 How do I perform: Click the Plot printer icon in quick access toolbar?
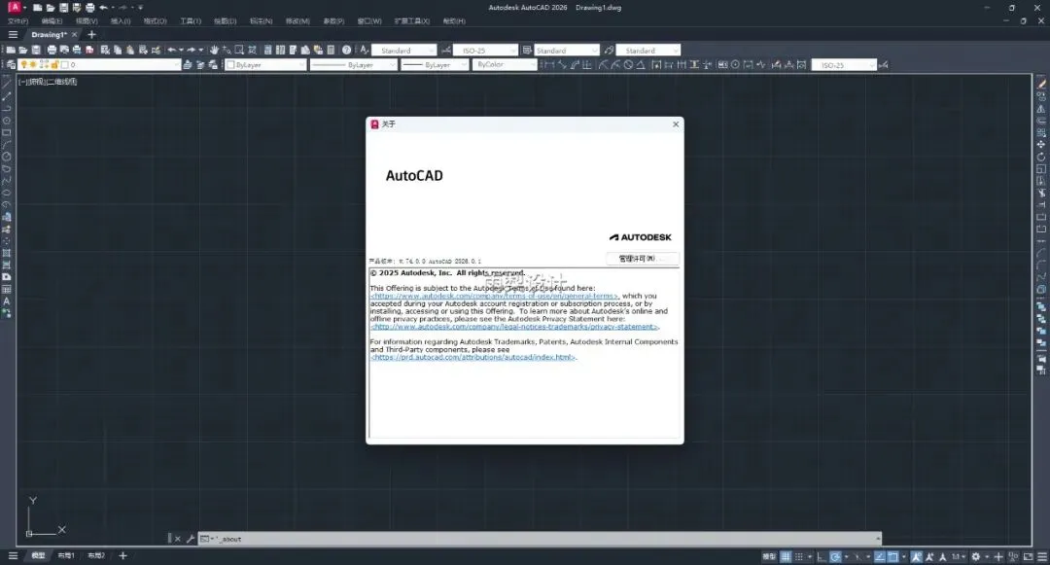click(89, 8)
